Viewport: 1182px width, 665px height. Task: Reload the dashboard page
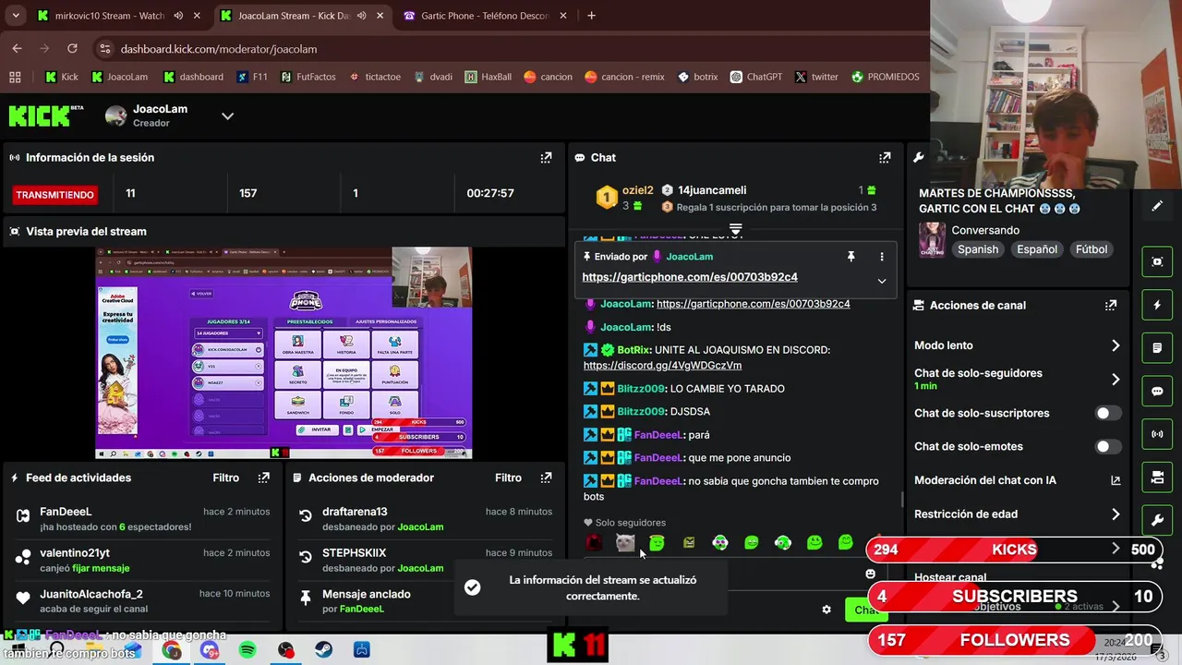[72, 48]
